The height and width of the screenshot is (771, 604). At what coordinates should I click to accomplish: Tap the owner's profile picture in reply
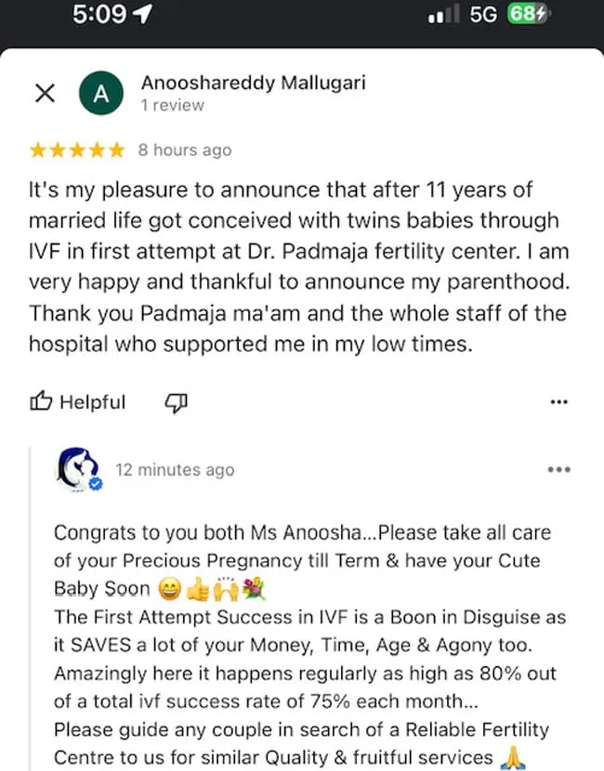77,467
